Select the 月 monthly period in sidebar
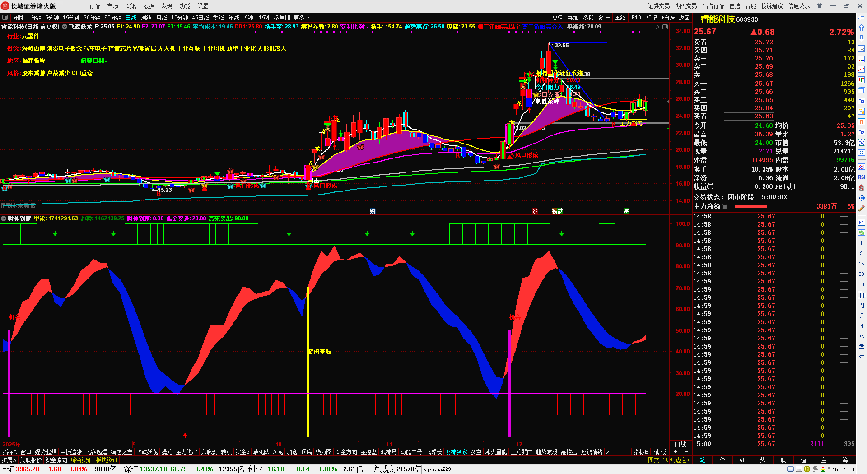Viewport: 867px width, 474px height. 862,316
